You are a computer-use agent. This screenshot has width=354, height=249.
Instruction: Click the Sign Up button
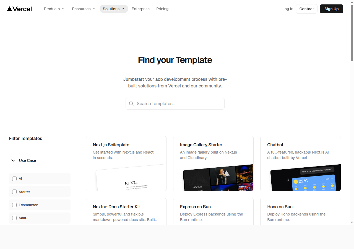click(x=331, y=9)
